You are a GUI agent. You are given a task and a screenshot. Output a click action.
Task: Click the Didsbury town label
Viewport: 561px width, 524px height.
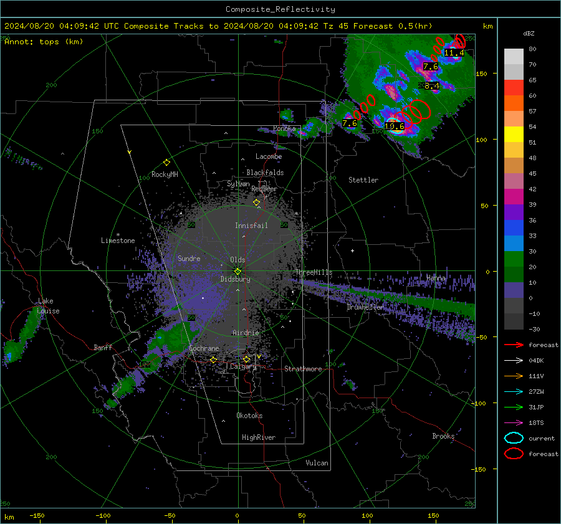click(x=236, y=279)
